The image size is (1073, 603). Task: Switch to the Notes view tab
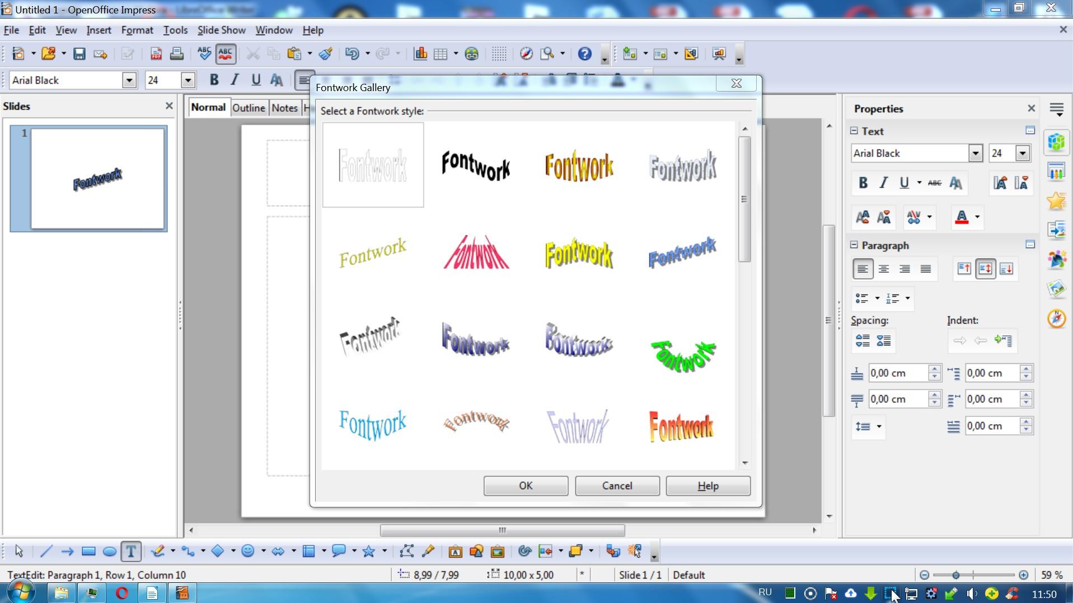[x=284, y=108]
